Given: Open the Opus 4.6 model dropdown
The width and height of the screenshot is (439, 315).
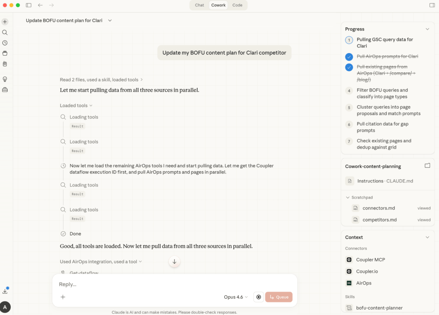Looking at the screenshot, I should coord(236,297).
